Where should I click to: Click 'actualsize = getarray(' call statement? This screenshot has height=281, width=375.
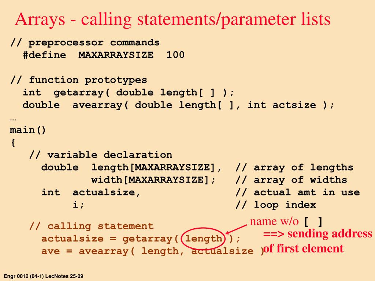point(110,239)
